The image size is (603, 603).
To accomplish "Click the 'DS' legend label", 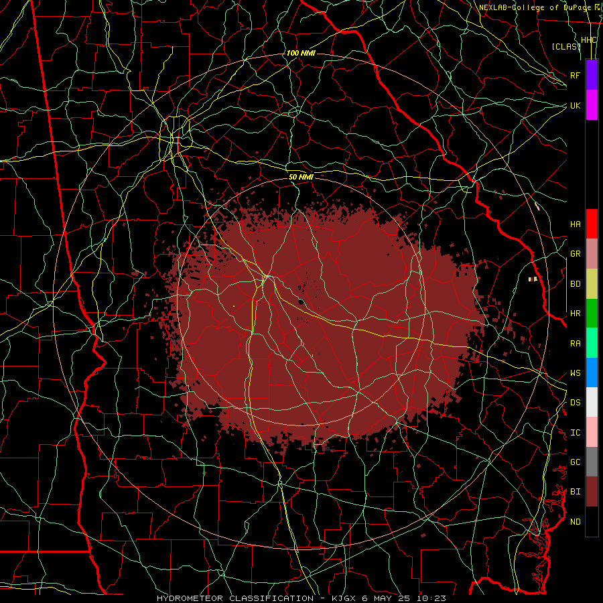I will point(575,403).
